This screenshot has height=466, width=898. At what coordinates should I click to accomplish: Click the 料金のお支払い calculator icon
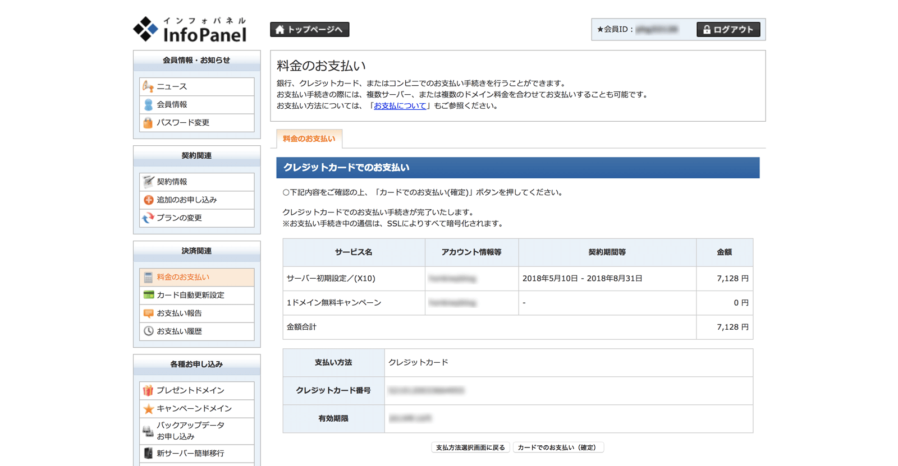coord(148,277)
